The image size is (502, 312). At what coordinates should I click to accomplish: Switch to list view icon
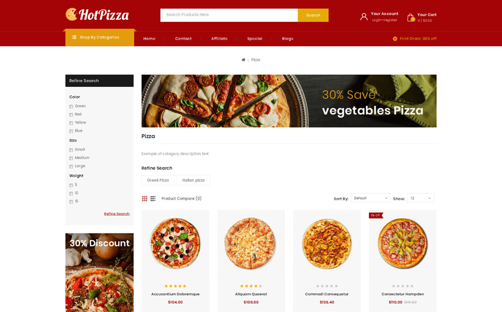point(153,199)
